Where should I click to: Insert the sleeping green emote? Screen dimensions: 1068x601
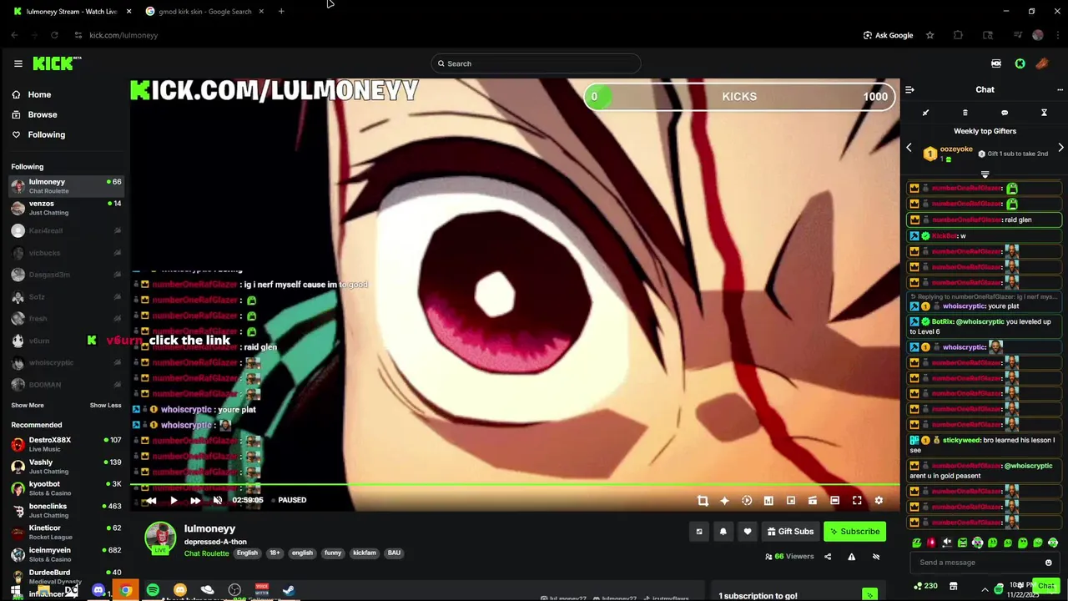coord(917,543)
